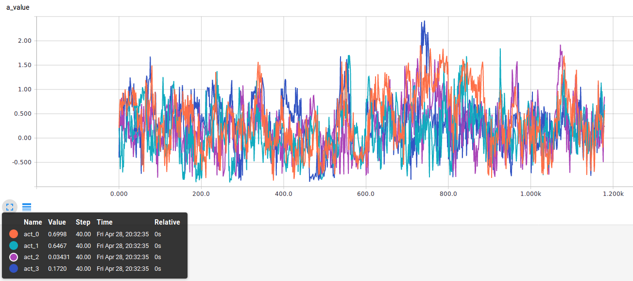
Task: Click the tallest blue peak above 2.00
Action: pyautogui.click(x=424, y=22)
